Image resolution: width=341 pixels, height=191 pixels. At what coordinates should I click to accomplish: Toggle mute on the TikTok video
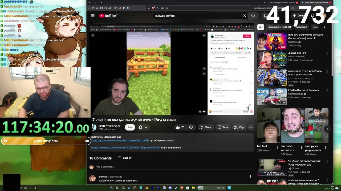[x=204, y=111]
